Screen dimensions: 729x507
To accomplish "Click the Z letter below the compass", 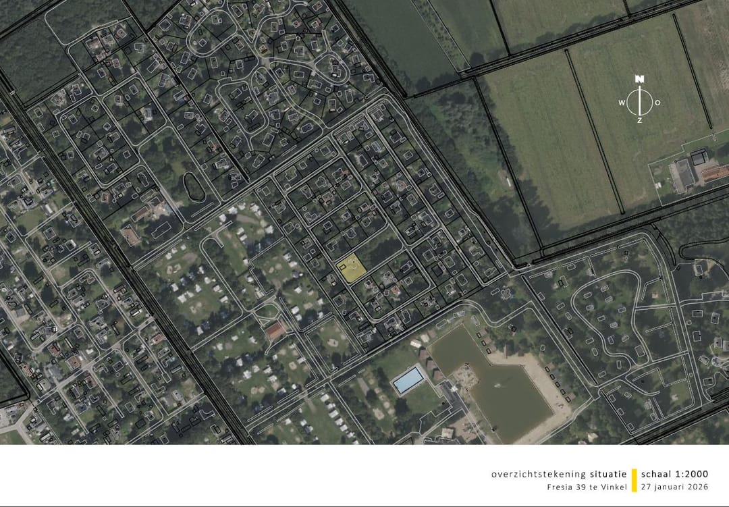I will (x=639, y=121).
